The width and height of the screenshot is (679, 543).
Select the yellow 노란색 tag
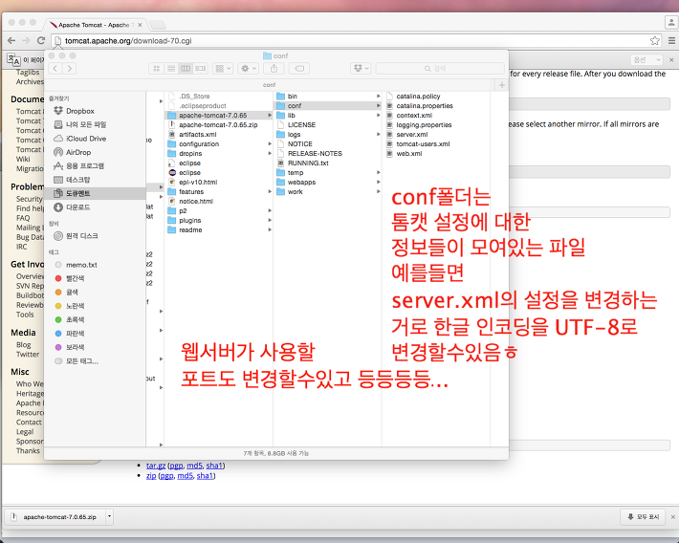coord(70,306)
